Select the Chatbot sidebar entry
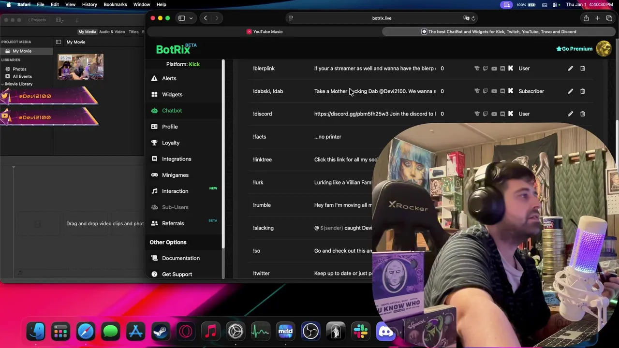 172,111
